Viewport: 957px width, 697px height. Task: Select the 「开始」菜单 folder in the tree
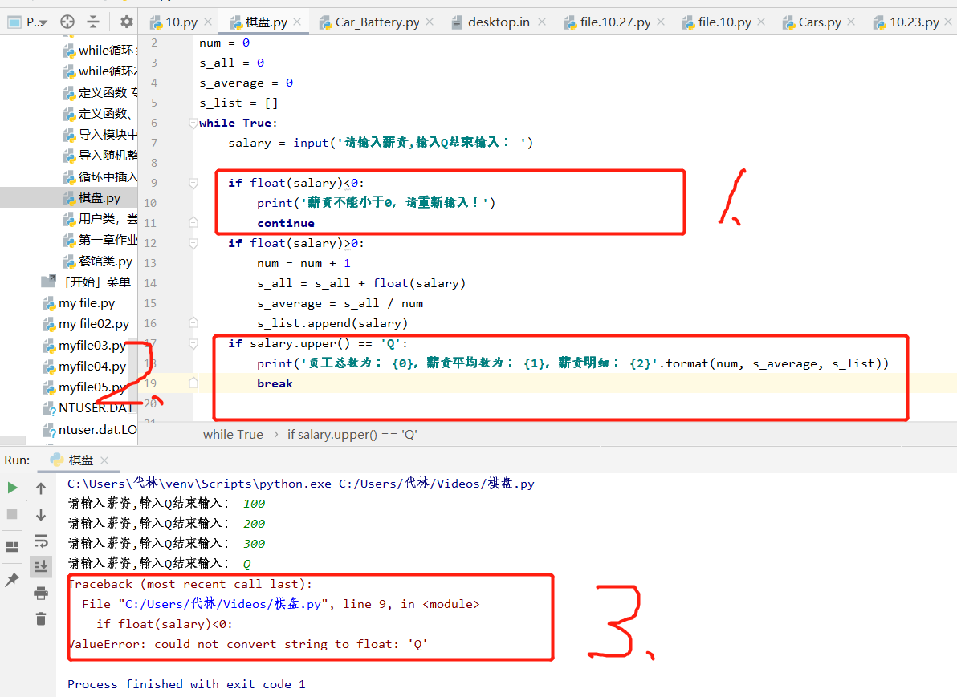click(85, 282)
